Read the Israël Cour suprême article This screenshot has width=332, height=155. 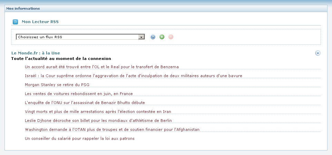[134, 76]
